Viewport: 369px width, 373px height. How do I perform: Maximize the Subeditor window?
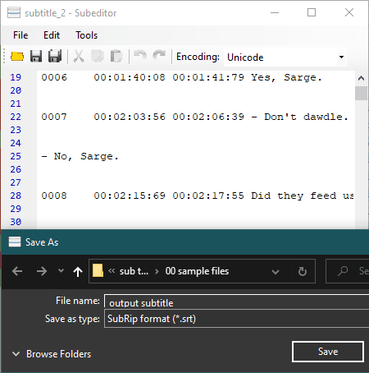(312, 12)
